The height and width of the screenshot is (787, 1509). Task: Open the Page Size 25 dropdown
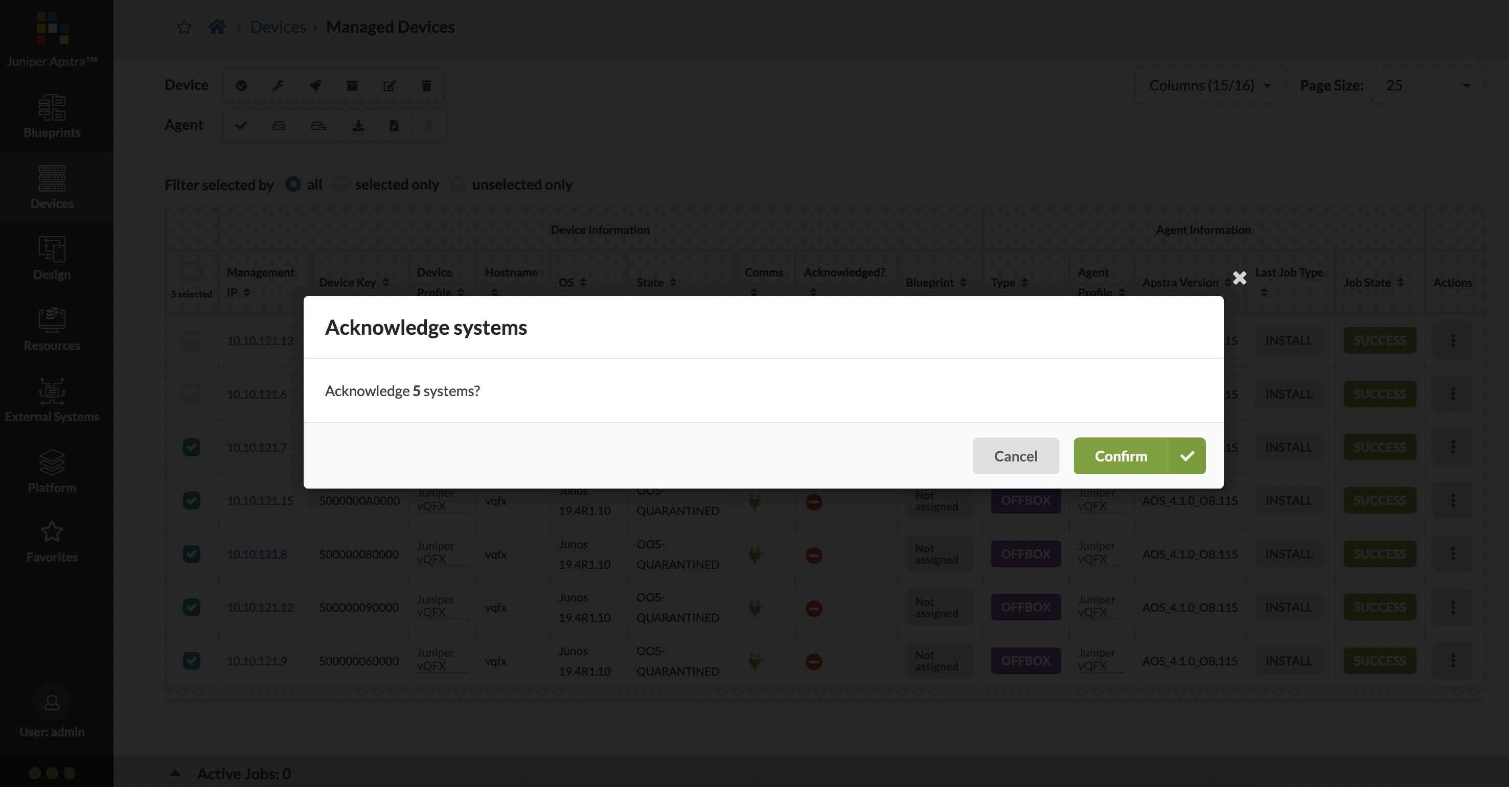point(1428,85)
